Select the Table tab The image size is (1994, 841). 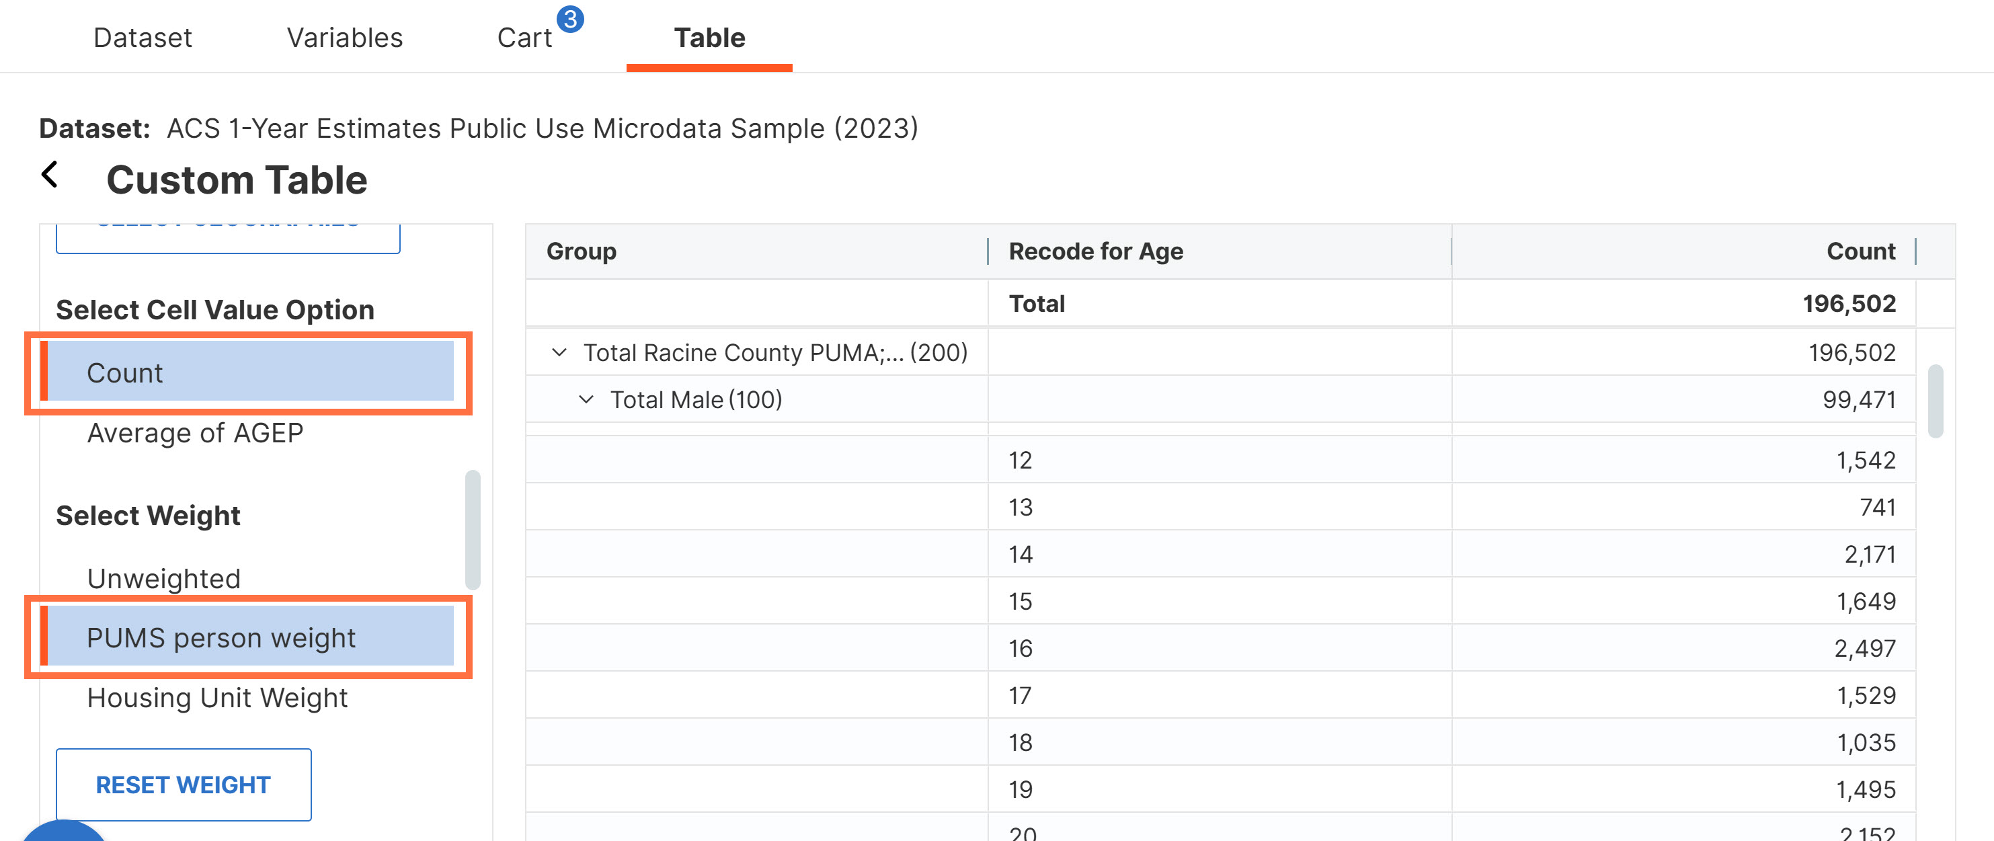709,37
